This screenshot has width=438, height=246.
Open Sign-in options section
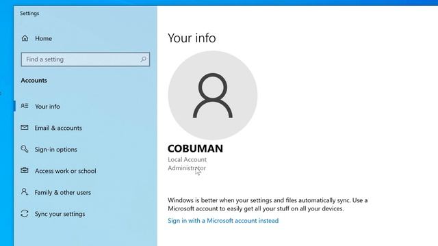coord(56,149)
